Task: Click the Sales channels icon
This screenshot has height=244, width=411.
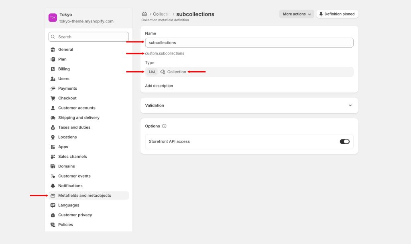Action: click(x=53, y=156)
